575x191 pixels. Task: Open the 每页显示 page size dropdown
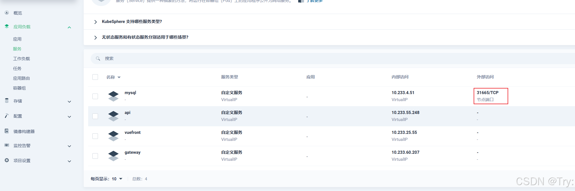(117, 179)
